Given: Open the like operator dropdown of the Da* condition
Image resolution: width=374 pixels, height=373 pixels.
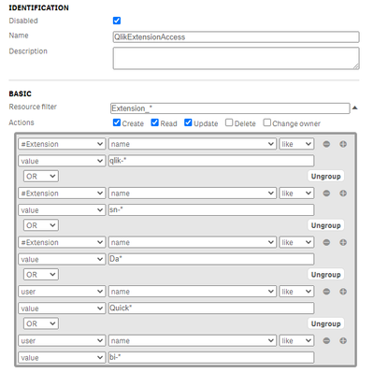Looking at the screenshot, I should [x=296, y=242].
